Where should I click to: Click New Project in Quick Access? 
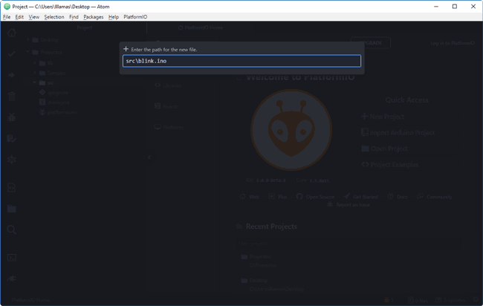(383, 117)
